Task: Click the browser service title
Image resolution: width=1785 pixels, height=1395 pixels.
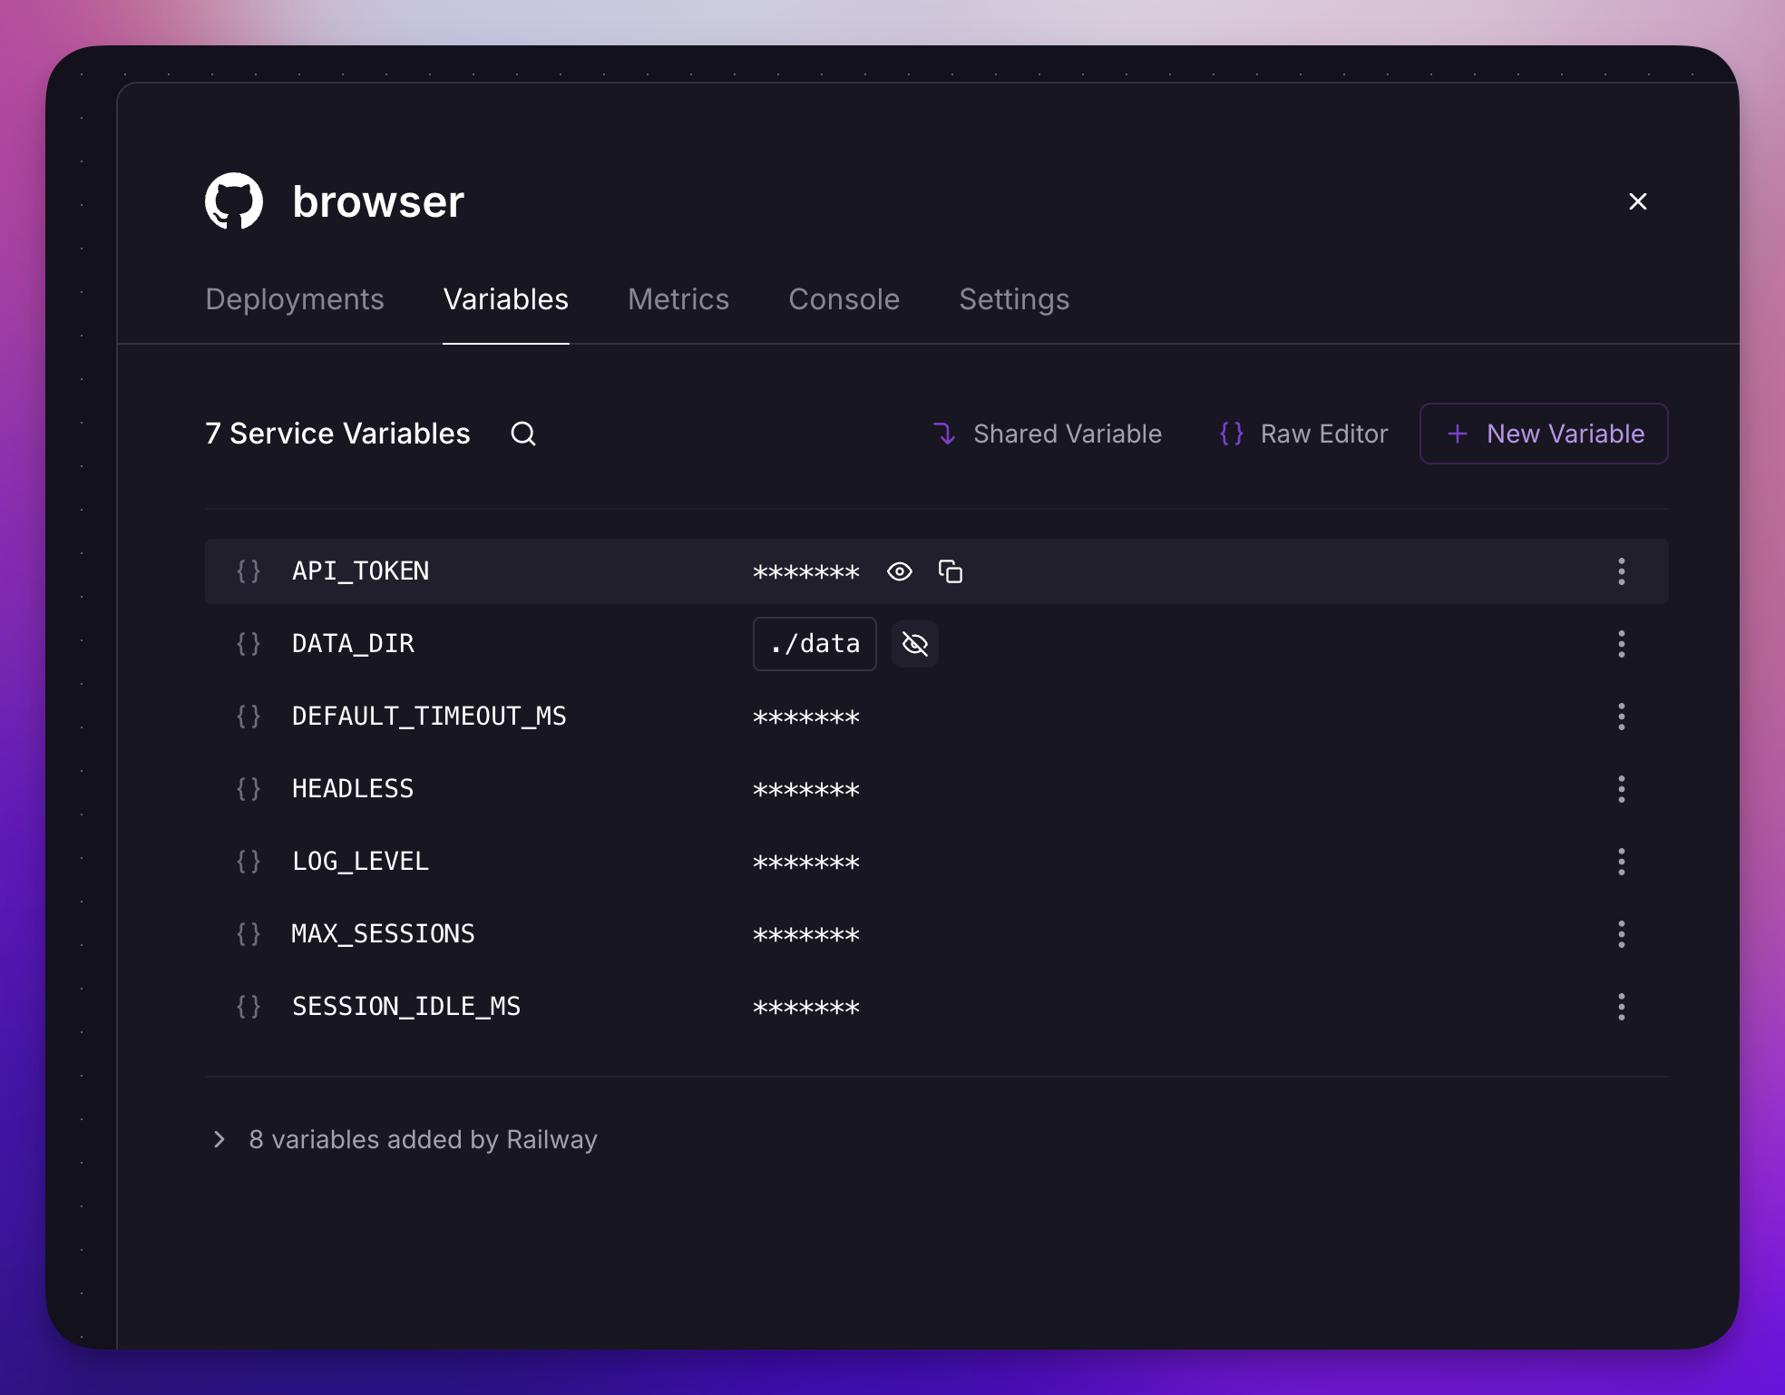Action: pyautogui.click(x=378, y=201)
